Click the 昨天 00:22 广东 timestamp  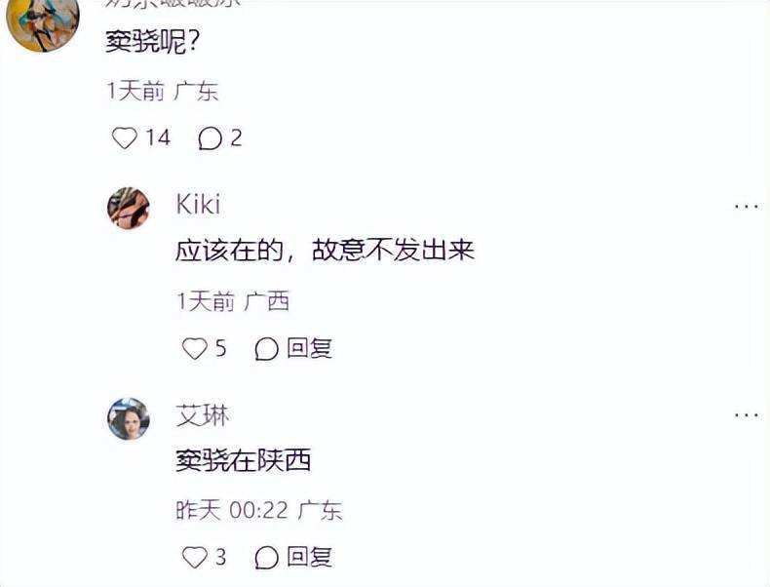(x=258, y=510)
